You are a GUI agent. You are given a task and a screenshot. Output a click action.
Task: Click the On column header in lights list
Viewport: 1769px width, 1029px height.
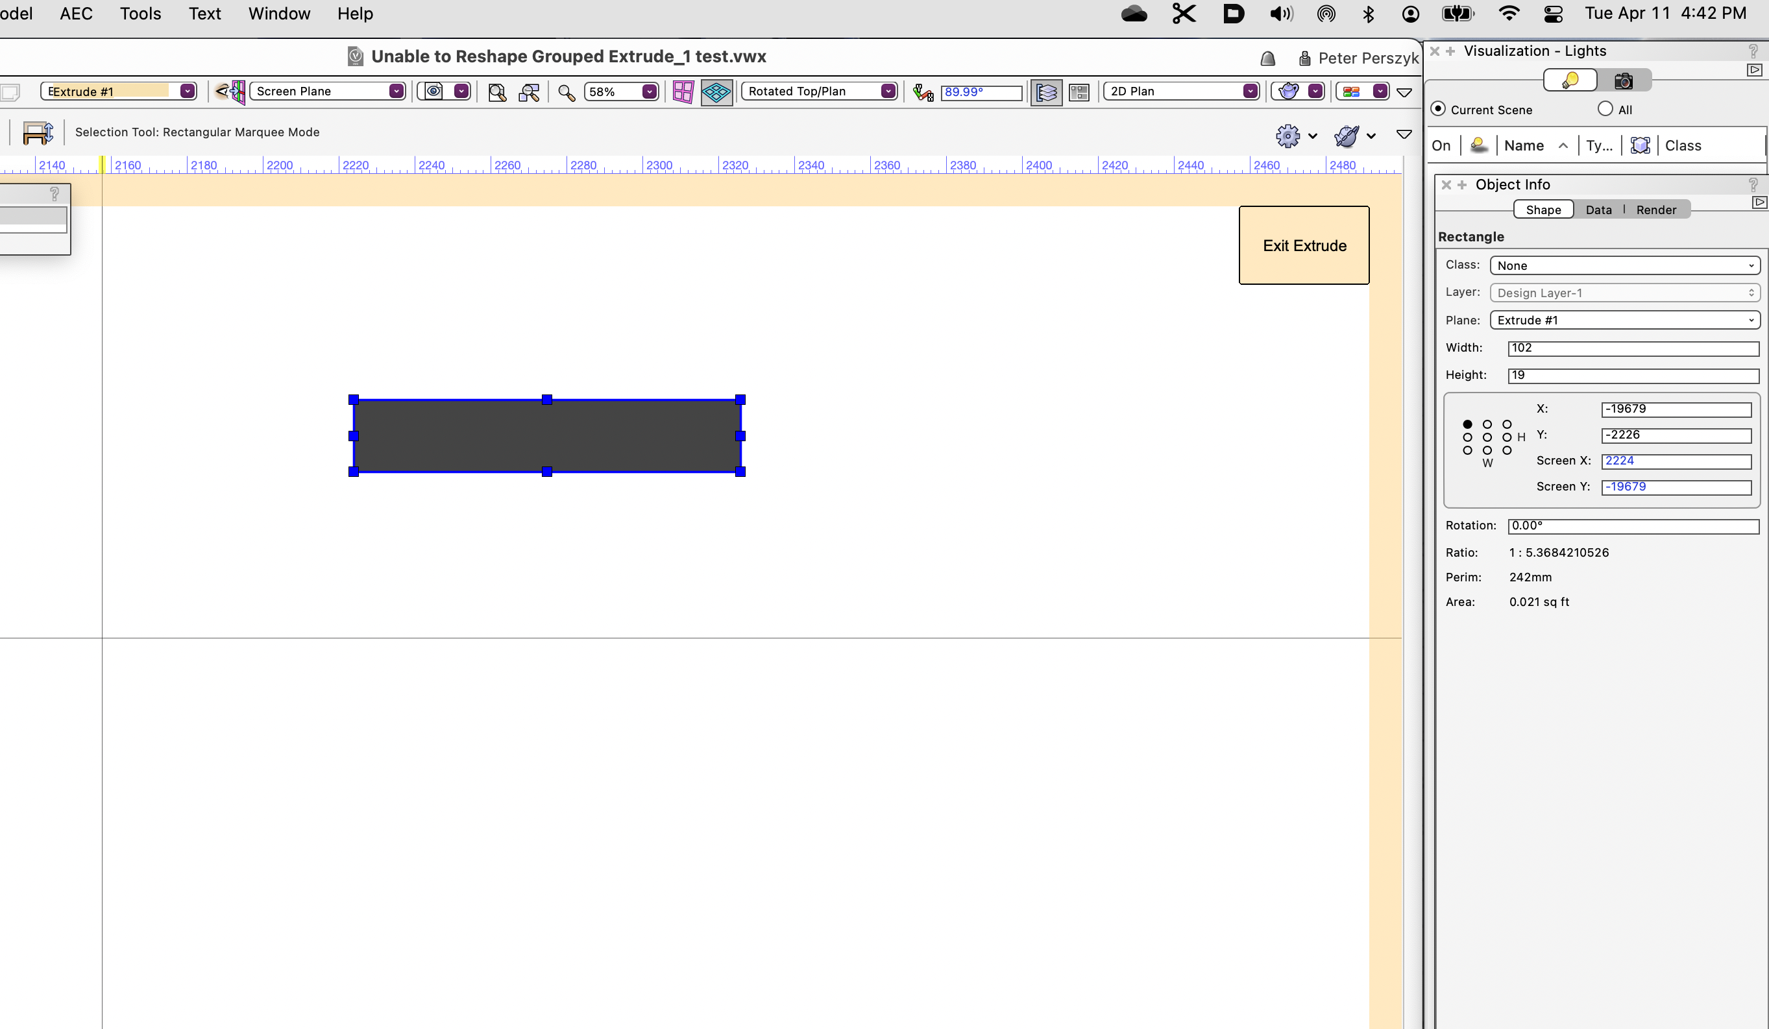pos(1441,145)
